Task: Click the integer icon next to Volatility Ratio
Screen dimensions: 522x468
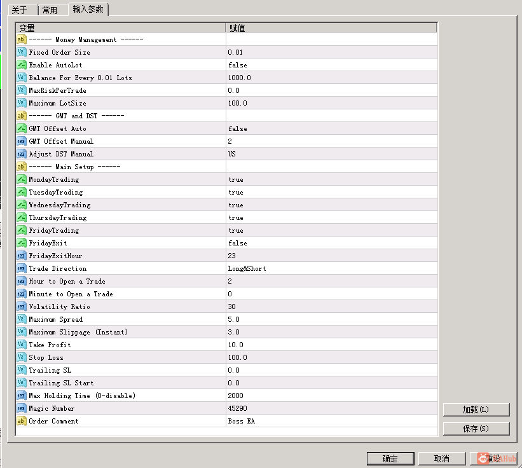Action: (22, 306)
